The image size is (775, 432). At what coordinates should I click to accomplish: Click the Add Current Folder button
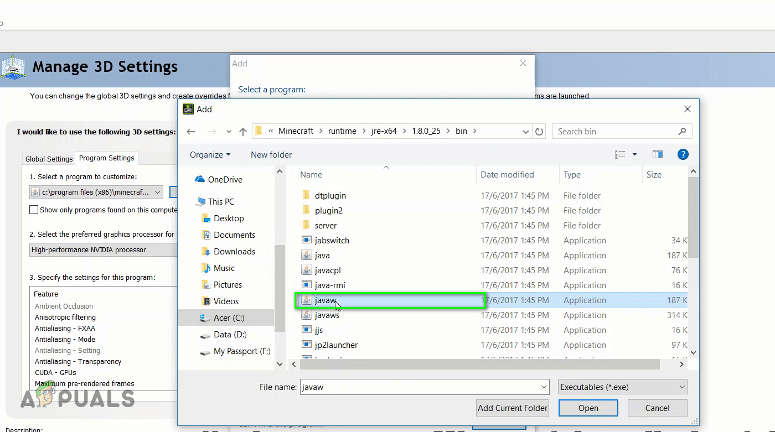point(513,408)
